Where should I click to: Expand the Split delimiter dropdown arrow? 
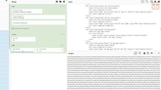click(x=35, y=50)
